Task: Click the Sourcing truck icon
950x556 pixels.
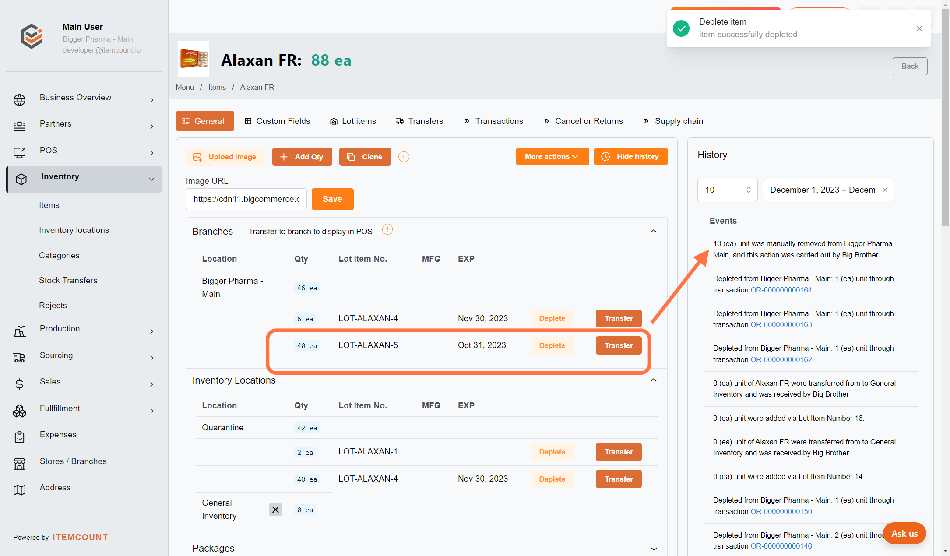Action: (x=19, y=358)
